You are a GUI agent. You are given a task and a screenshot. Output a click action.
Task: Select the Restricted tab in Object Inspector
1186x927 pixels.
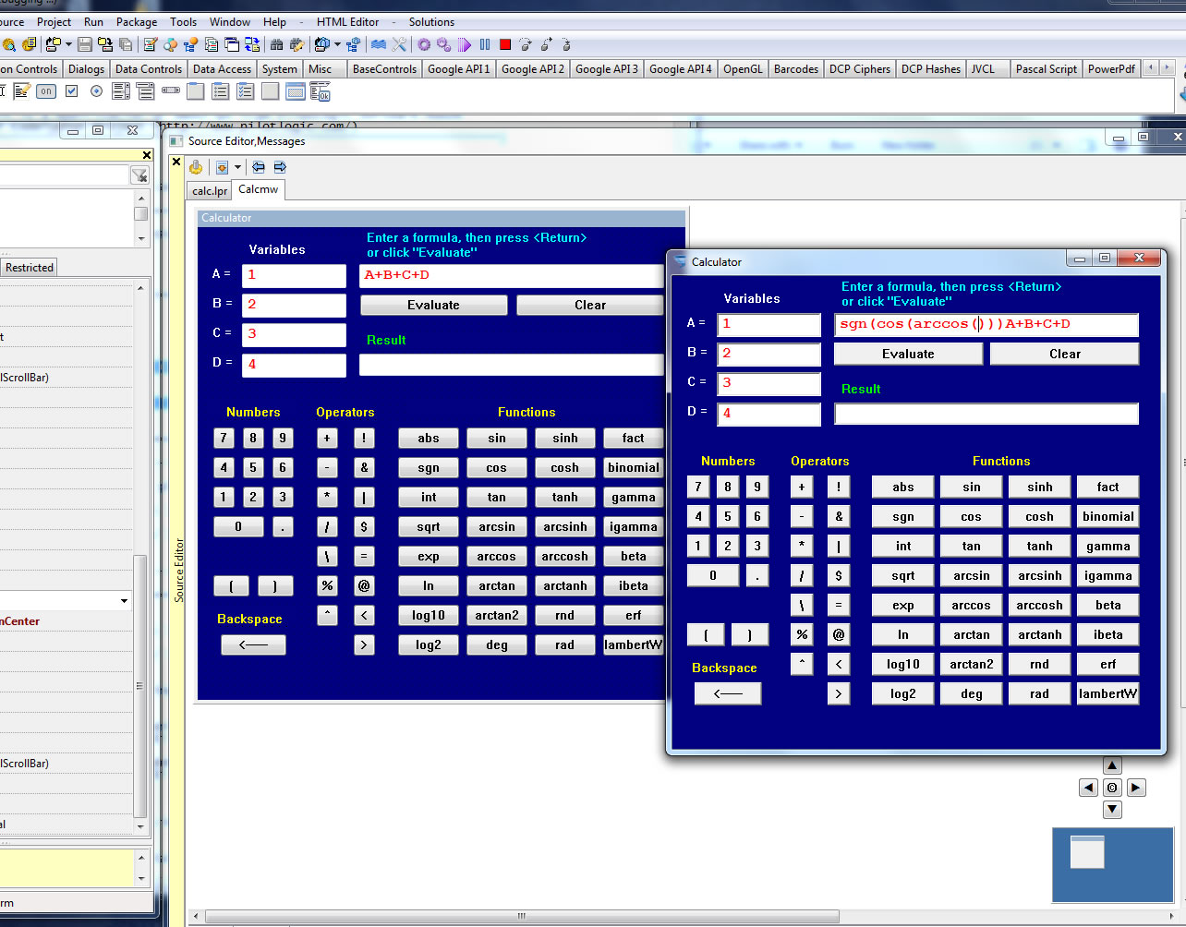[x=30, y=268]
